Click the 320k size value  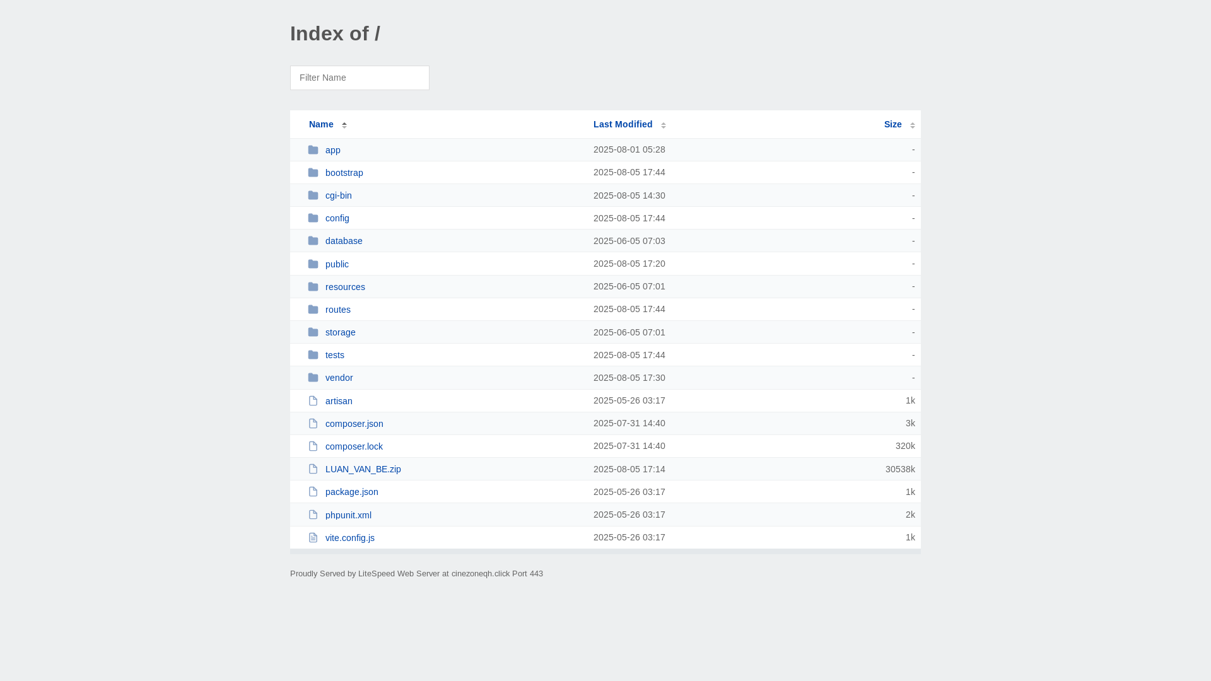click(905, 446)
